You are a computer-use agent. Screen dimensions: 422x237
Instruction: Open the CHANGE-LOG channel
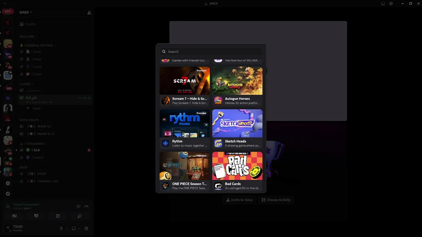[x=55, y=181]
